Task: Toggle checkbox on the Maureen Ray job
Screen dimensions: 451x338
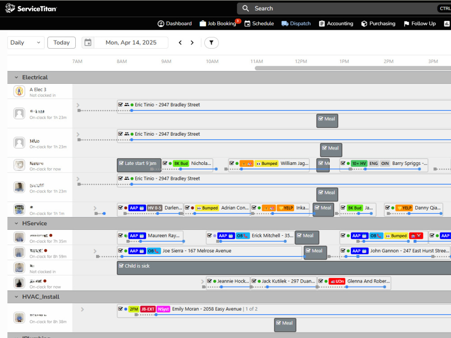Action: 120,235
